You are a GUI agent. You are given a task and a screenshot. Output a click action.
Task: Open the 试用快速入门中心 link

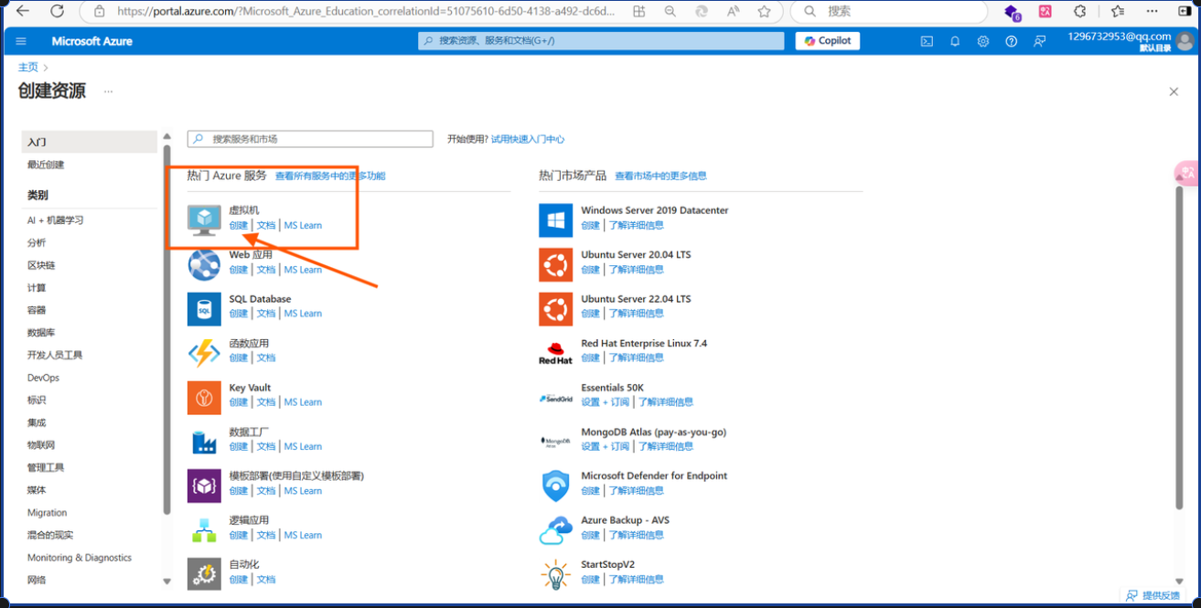(x=528, y=139)
